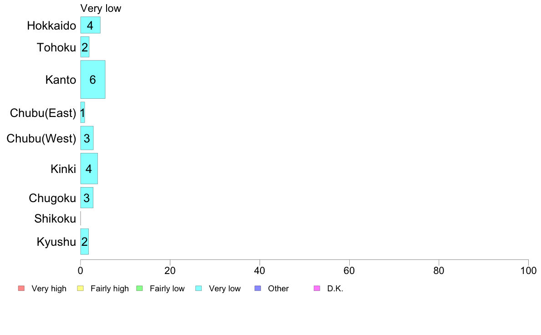Click the Very low chart title
The width and height of the screenshot is (541, 335).
tap(101, 8)
